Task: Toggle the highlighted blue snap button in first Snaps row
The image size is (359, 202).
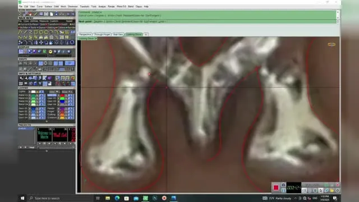Action: click(x=40, y=63)
